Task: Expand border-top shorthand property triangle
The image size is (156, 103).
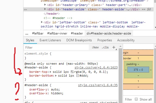Action: pyautogui.click(x=50, y=72)
